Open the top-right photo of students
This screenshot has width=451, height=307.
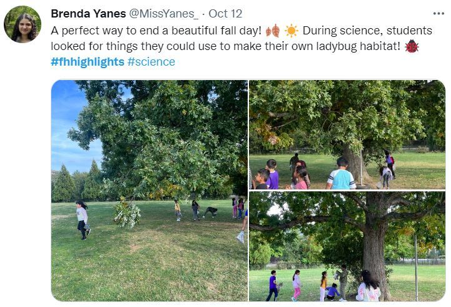(347, 134)
